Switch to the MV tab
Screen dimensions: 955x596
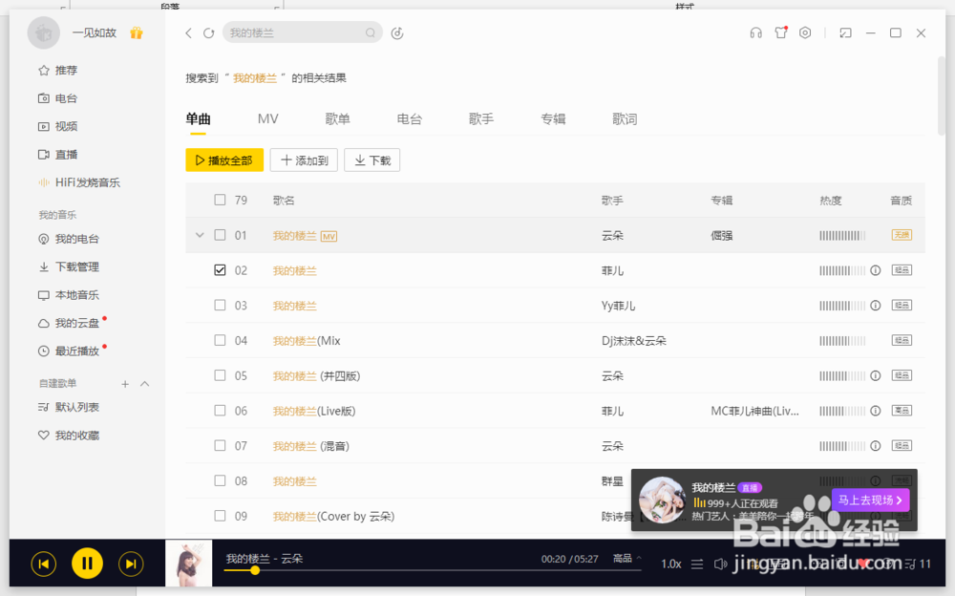tap(268, 118)
